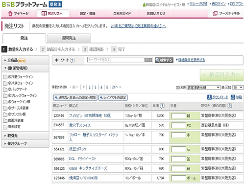The image size is (245, 184).
Task: Click quantity field for 枝豆コロッケ
Action: coord(178,149)
